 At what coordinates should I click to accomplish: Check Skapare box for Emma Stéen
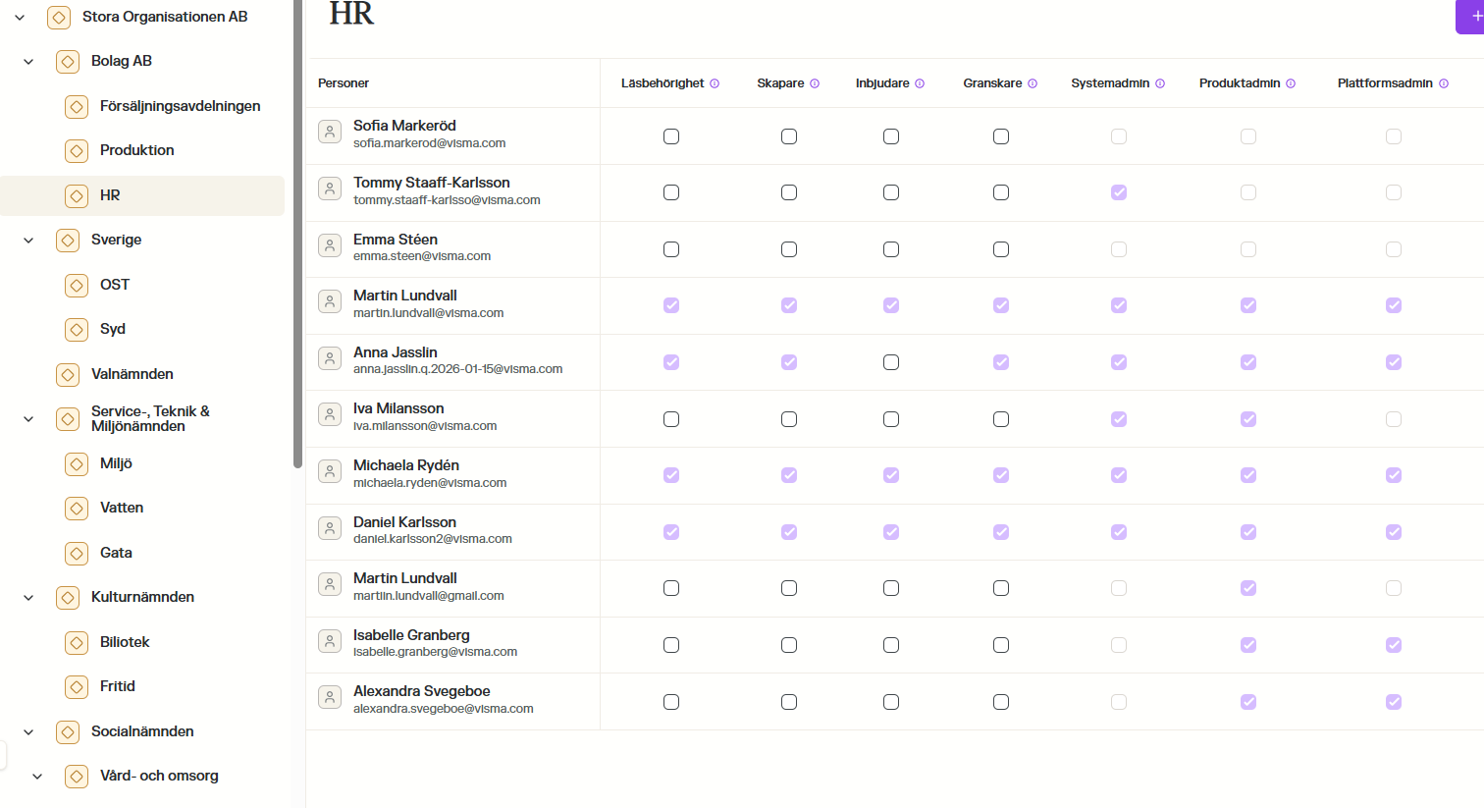point(789,249)
